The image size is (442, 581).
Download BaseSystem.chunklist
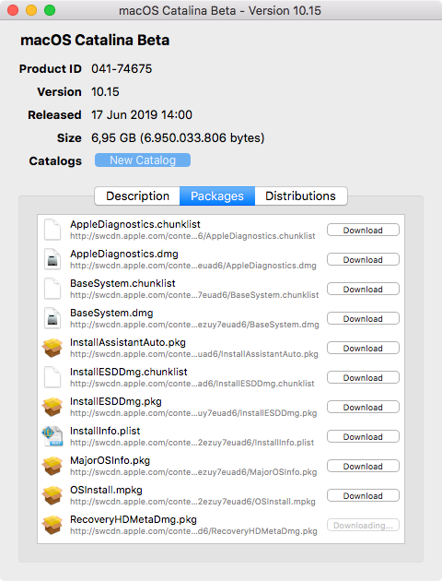(x=363, y=289)
